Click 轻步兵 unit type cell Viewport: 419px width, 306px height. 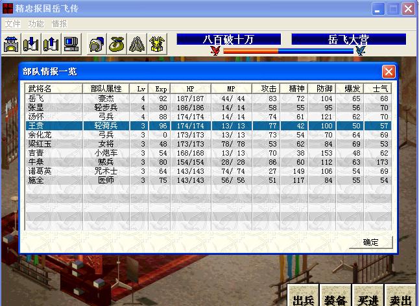(106, 108)
